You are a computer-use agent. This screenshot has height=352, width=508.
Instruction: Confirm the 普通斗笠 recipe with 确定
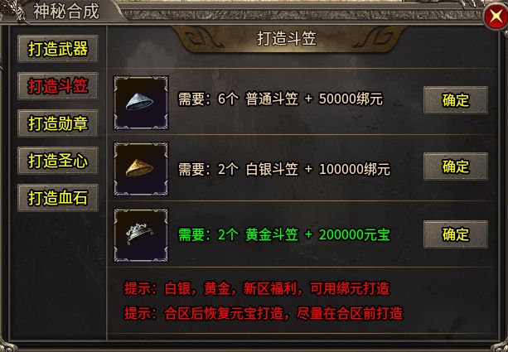[456, 100]
